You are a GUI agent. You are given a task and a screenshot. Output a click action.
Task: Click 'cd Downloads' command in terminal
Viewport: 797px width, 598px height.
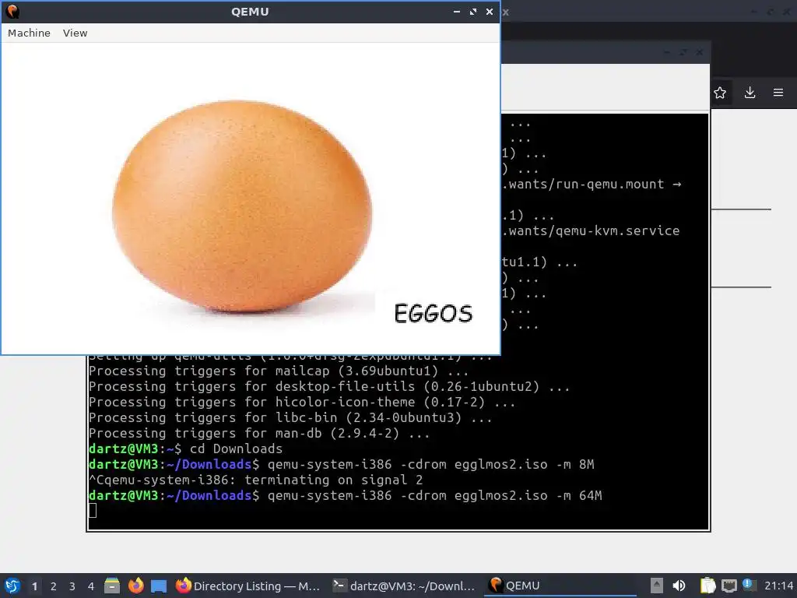(236, 448)
